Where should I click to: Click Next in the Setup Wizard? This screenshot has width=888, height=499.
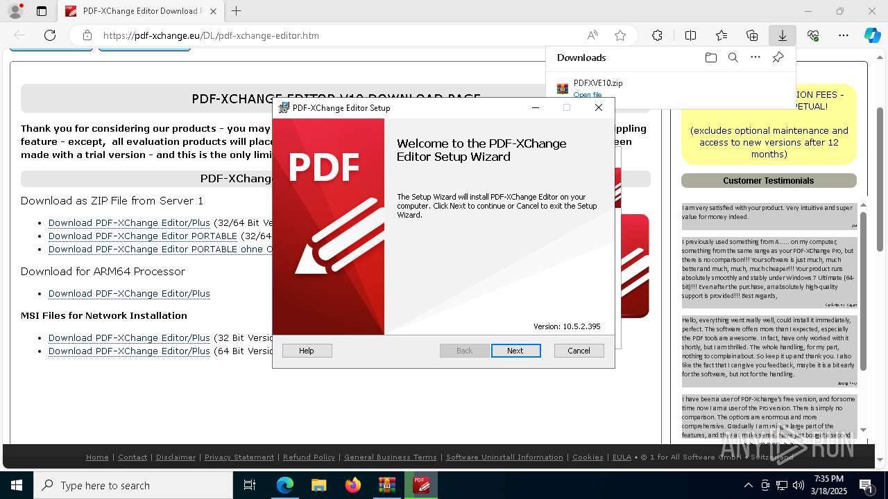[x=515, y=351]
